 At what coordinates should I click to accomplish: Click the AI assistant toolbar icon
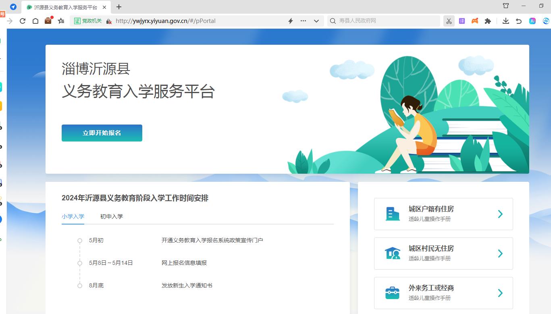[532, 21]
